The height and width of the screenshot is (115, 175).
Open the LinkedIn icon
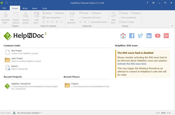[x=149, y=36]
